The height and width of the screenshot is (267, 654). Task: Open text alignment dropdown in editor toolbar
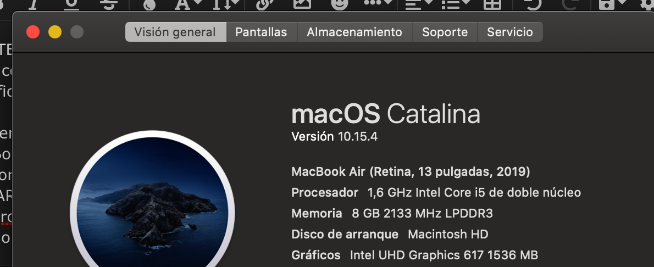tap(419, 4)
